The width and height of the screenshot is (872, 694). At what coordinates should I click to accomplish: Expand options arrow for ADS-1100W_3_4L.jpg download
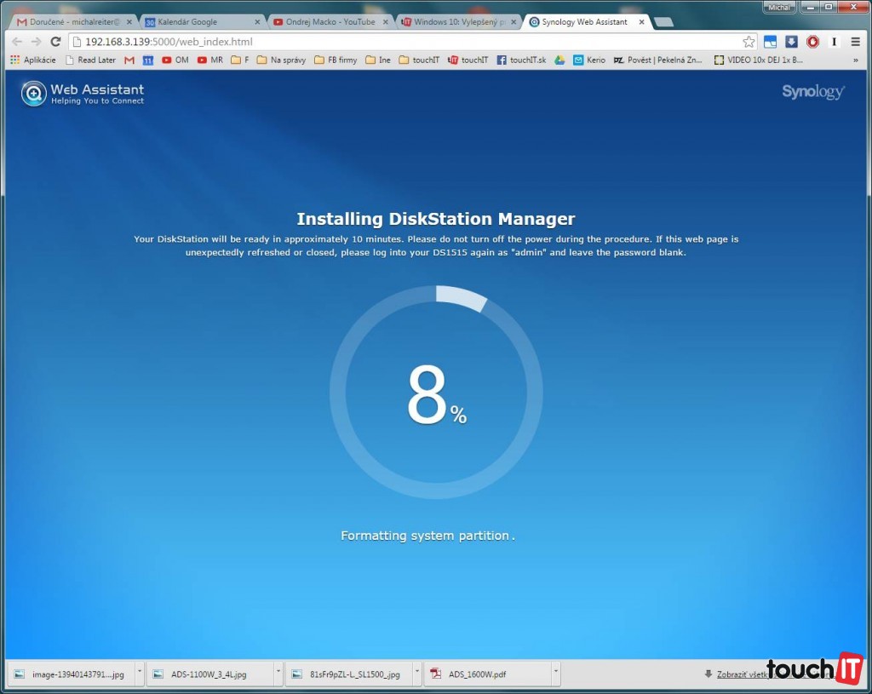point(278,674)
